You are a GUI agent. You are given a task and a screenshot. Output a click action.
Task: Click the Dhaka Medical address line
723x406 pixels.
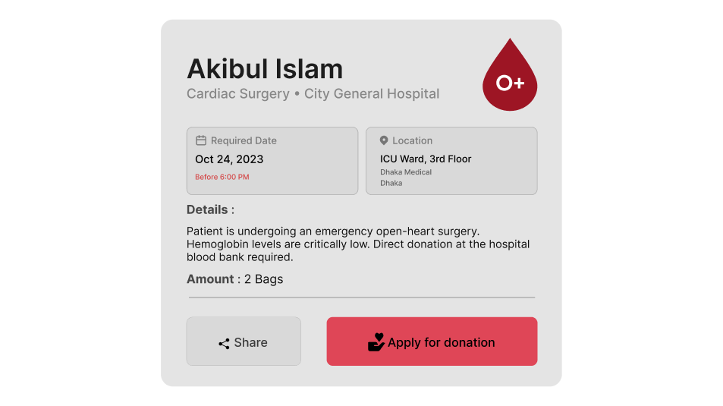click(x=406, y=172)
